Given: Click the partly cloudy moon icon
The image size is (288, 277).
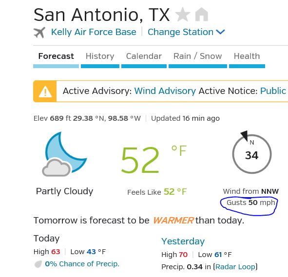Looking at the screenshot, I should [x=64, y=154].
